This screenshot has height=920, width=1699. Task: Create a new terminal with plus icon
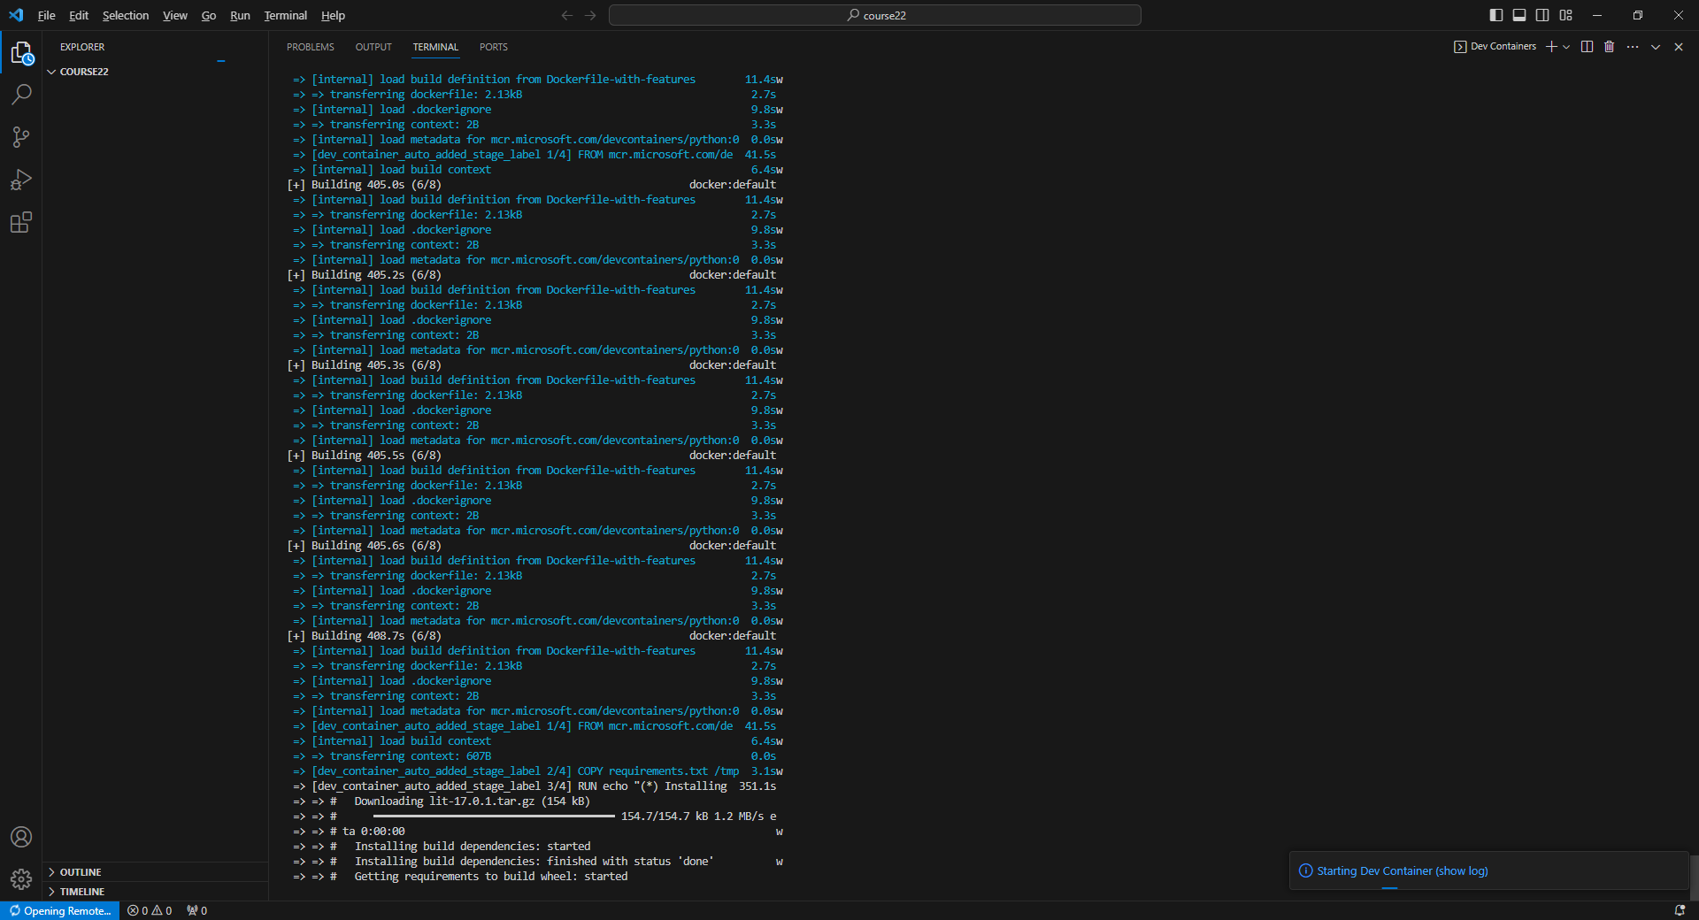click(1551, 47)
